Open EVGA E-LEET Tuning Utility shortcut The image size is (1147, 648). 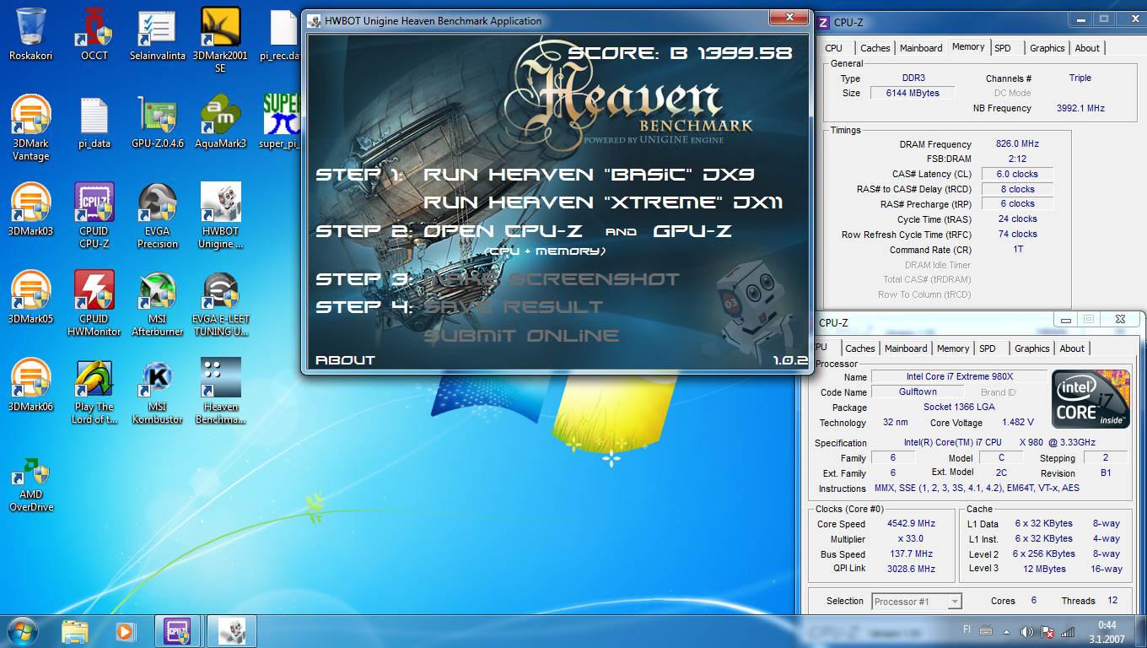(x=220, y=303)
